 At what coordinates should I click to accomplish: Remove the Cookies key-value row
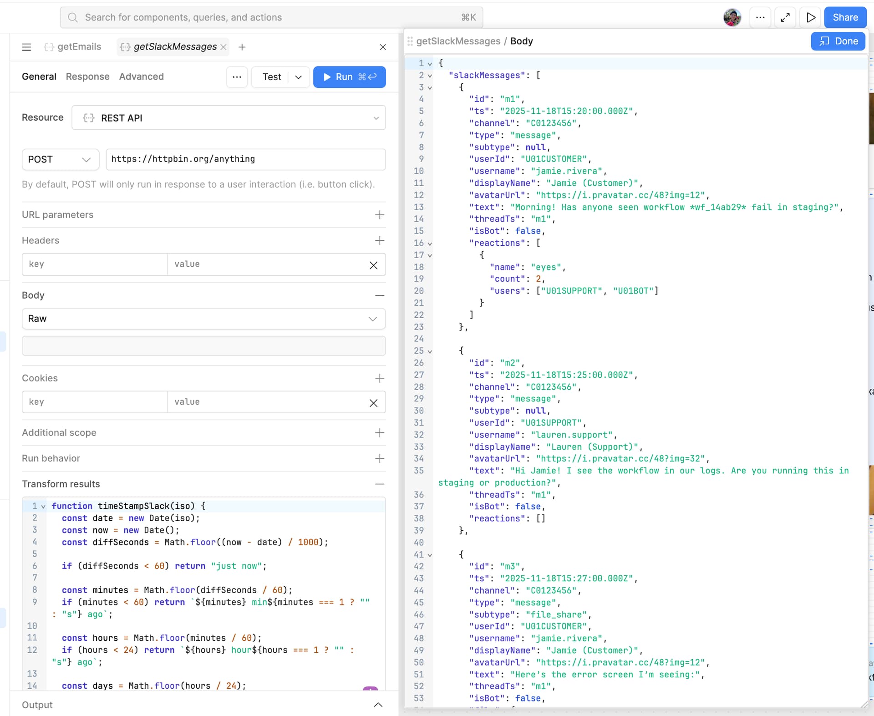tap(373, 403)
